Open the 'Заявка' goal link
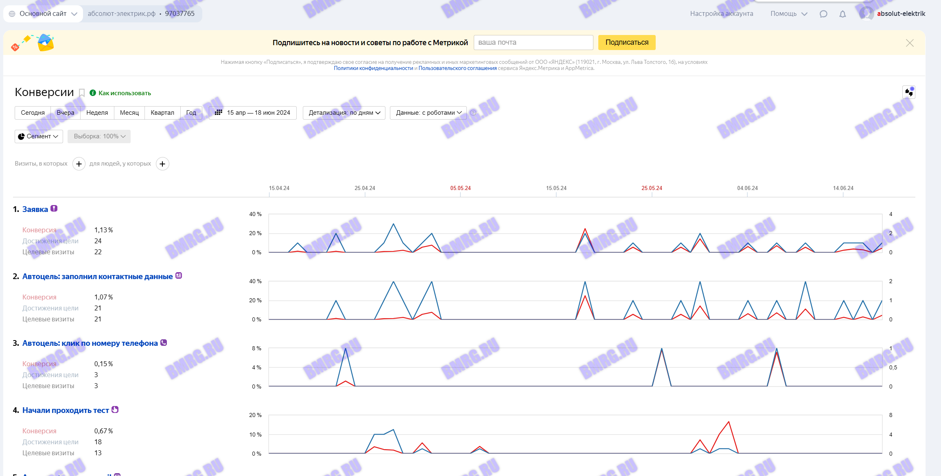 (x=35, y=210)
